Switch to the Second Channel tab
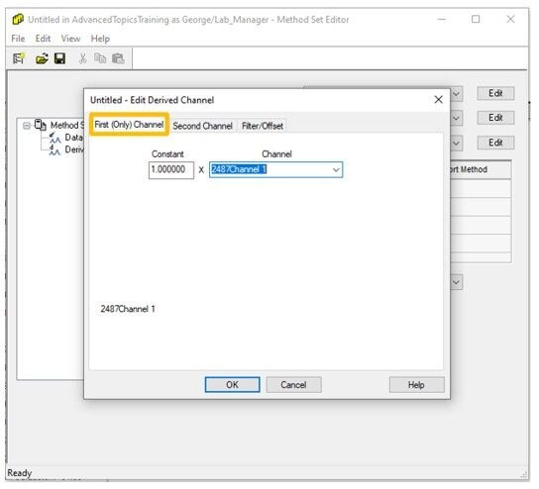The width and height of the screenshot is (539, 489). (x=202, y=127)
